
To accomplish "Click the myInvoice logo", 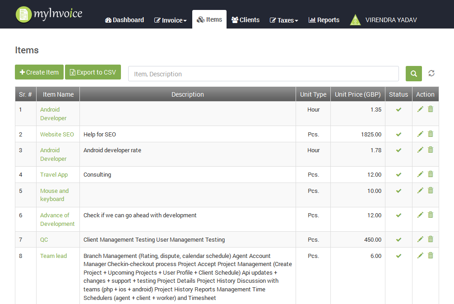I will (49, 14).
